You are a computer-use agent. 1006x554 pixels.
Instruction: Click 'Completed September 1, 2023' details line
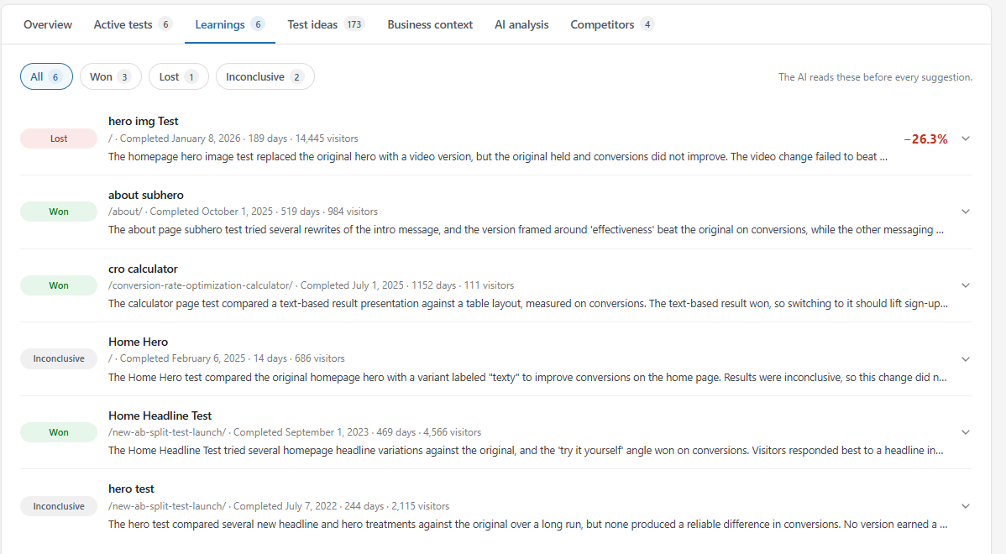coord(295,432)
